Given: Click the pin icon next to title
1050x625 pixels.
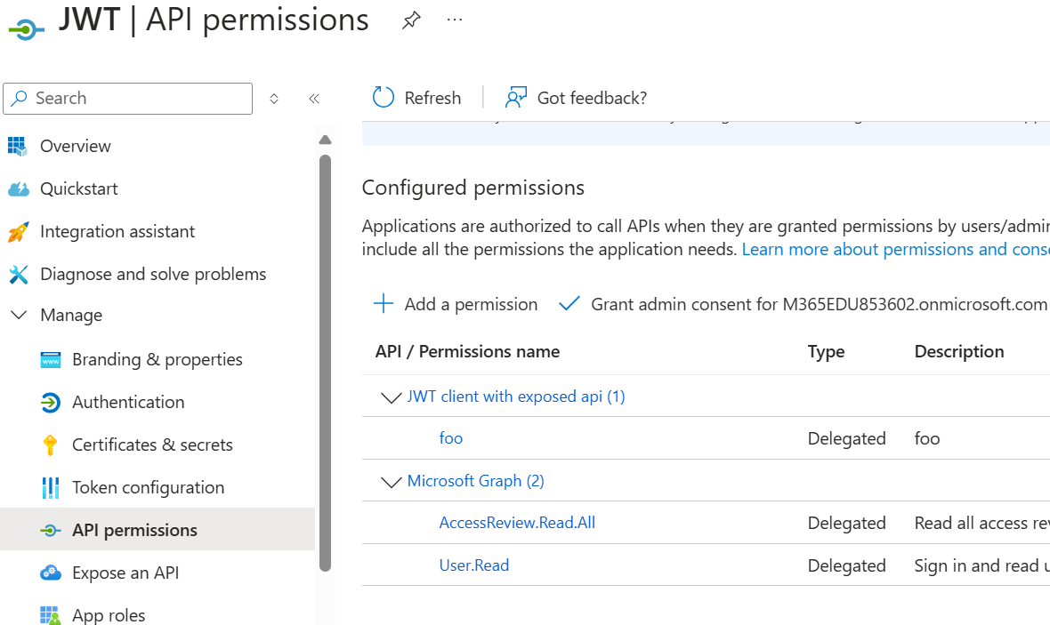Looking at the screenshot, I should pyautogui.click(x=410, y=20).
